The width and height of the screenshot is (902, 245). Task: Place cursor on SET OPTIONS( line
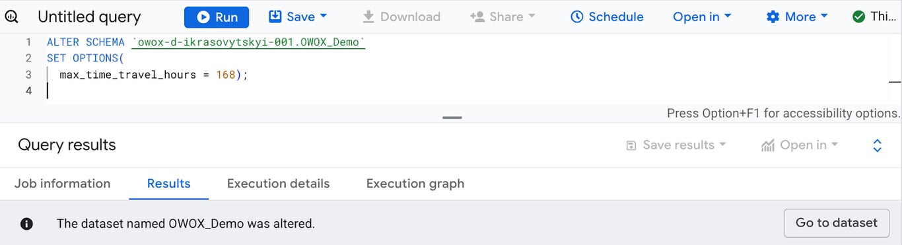(85, 58)
